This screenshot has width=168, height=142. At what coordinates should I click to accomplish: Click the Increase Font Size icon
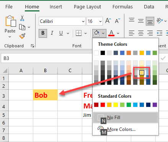(108, 21)
